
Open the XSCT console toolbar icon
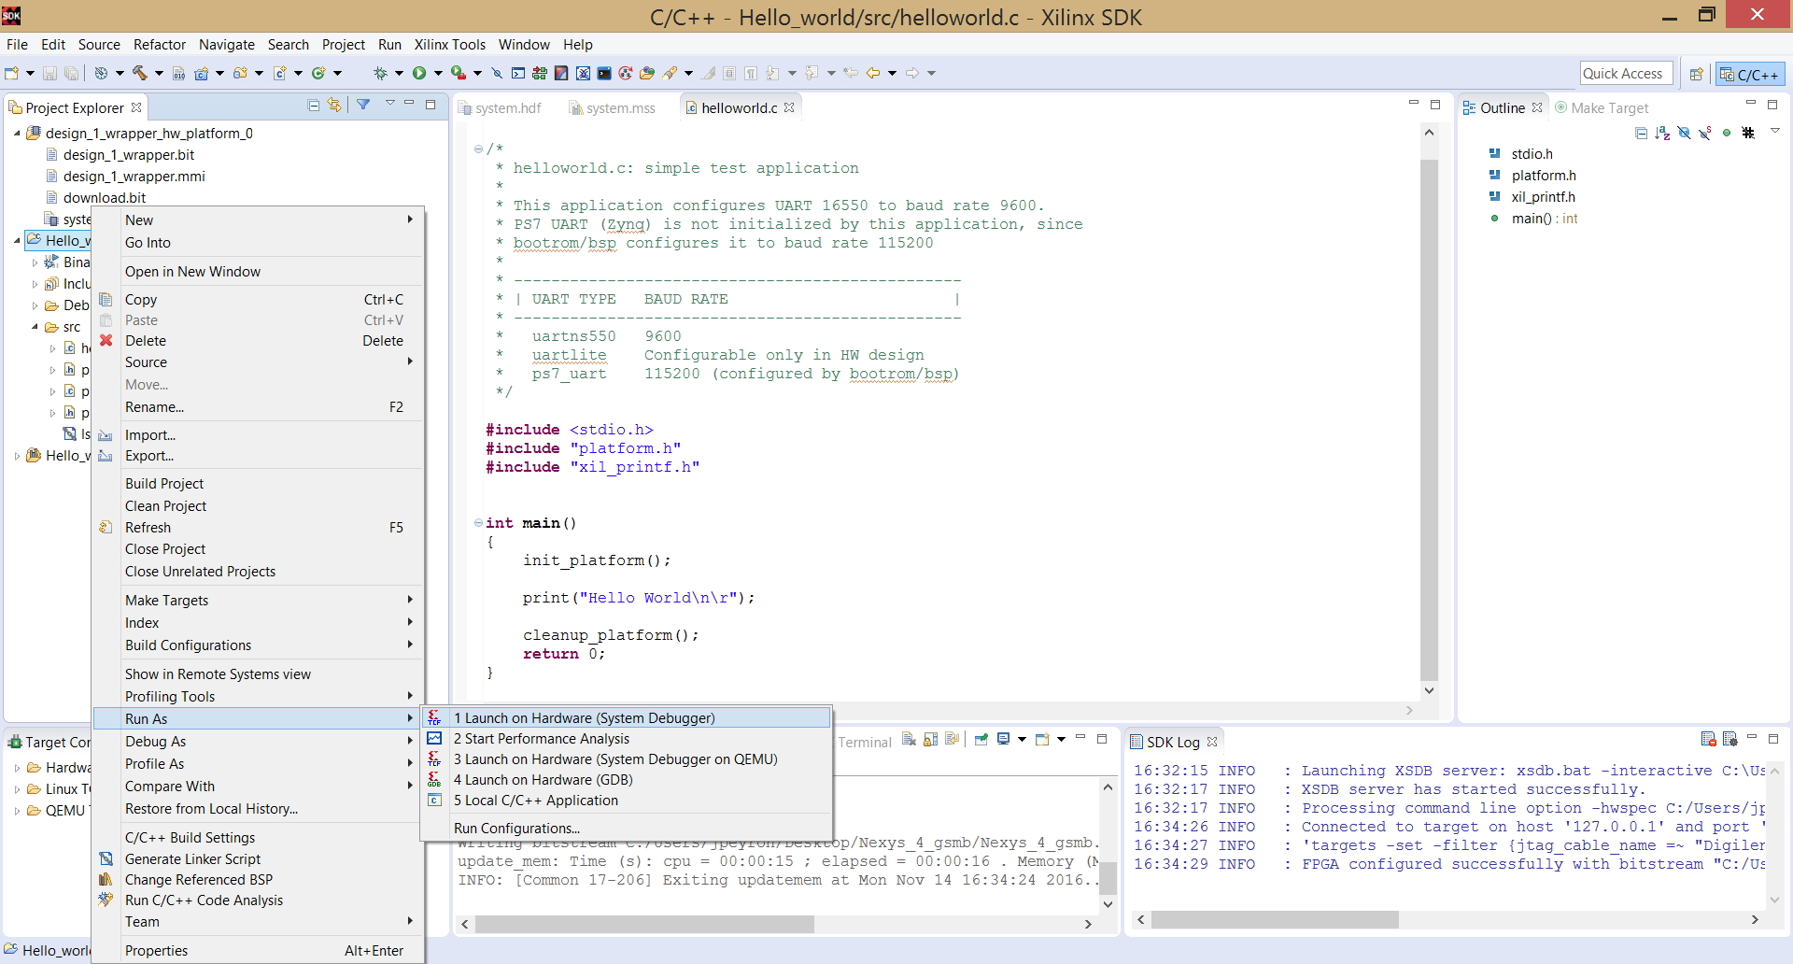pyautogui.click(x=518, y=73)
